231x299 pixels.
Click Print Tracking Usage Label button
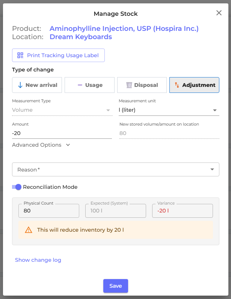tap(58, 55)
